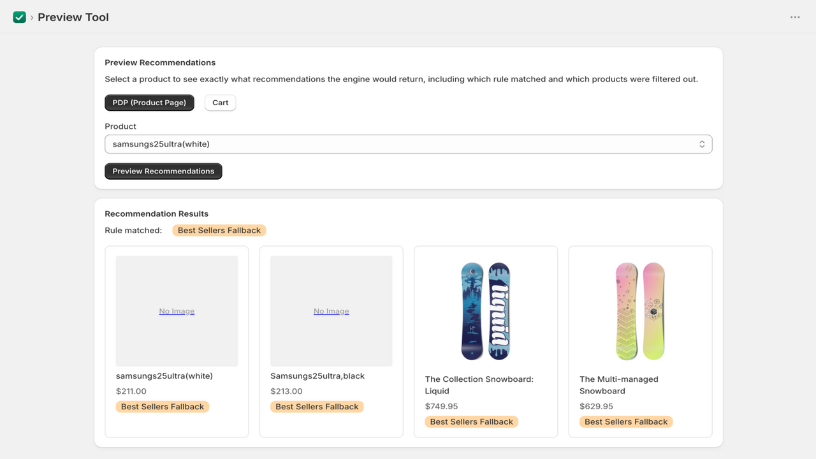Select the Liquid snowboard product image

pyautogui.click(x=486, y=311)
